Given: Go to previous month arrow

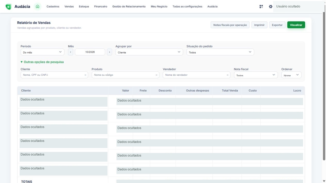Looking at the screenshot, I should pos(71,52).
